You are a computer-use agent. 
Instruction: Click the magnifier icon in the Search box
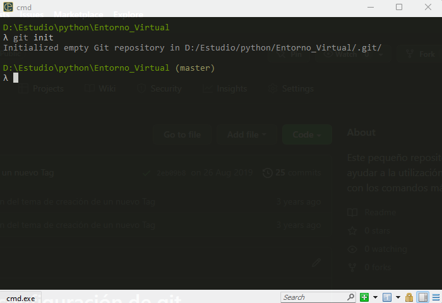click(351, 297)
